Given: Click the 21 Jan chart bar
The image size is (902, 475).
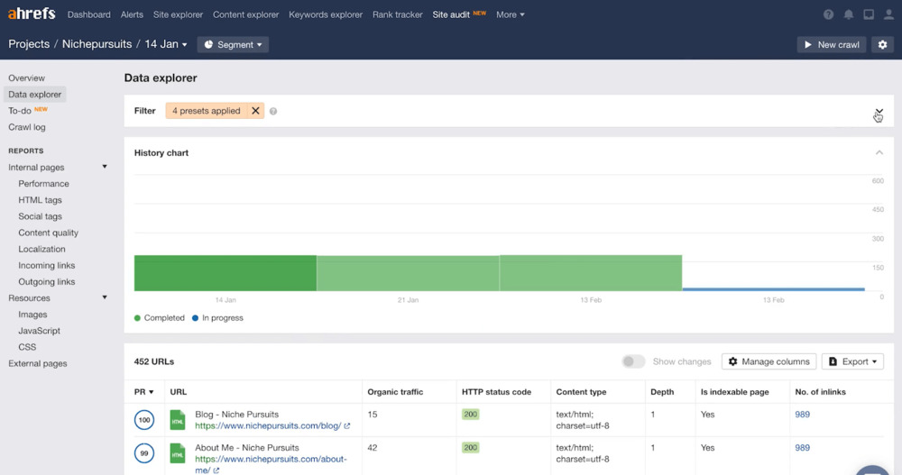Looking at the screenshot, I should point(408,274).
